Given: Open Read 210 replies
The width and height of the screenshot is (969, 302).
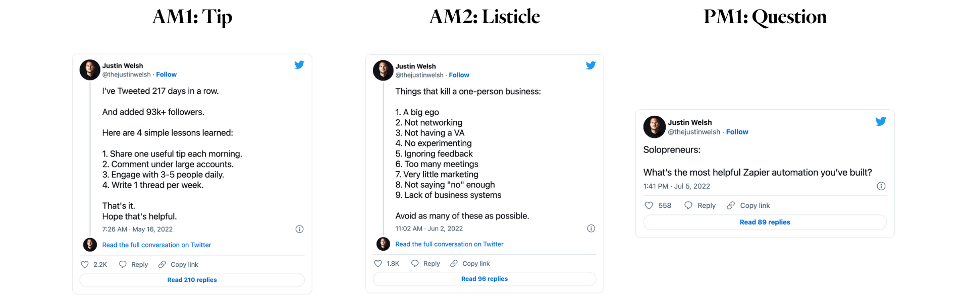Looking at the screenshot, I should [x=192, y=280].
